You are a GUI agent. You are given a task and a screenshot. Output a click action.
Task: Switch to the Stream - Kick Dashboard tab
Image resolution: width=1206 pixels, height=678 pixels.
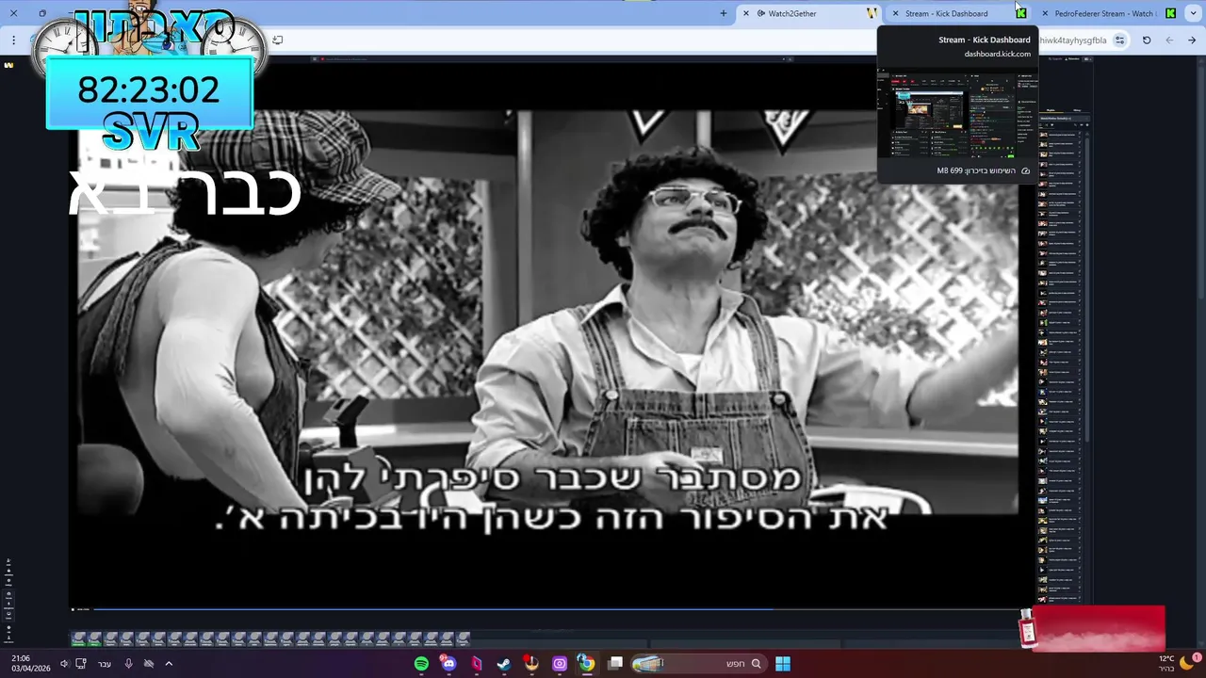tap(959, 13)
